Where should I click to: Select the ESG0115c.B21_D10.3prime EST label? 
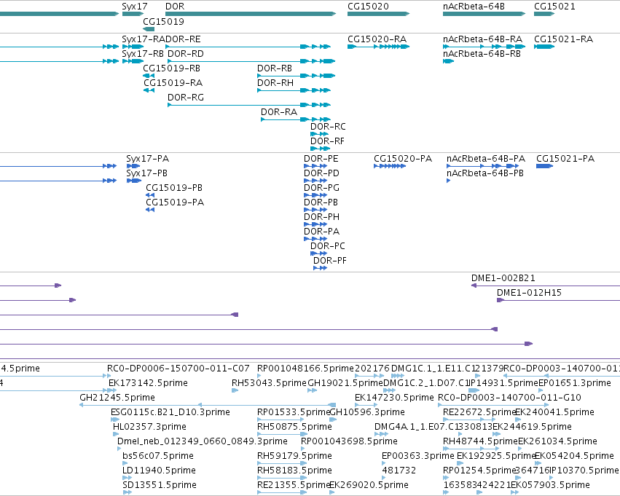(x=170, y=413)
